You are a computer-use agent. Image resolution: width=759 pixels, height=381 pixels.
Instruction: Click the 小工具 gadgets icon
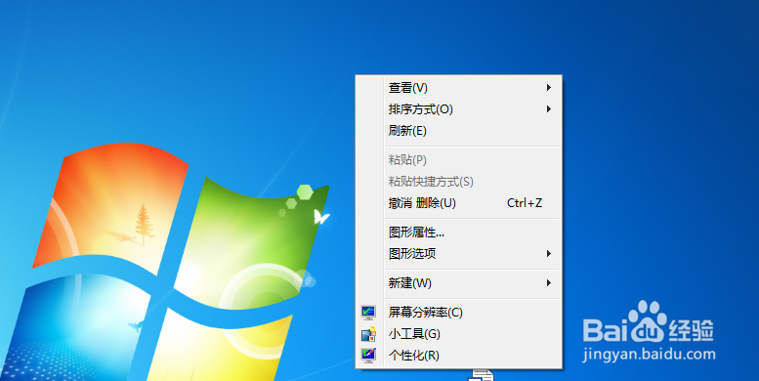point(368,334)
